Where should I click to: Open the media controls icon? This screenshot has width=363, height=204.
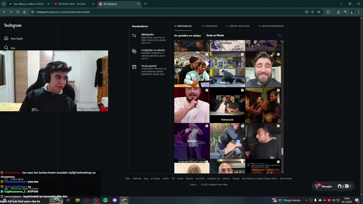[x=345, y=12]
